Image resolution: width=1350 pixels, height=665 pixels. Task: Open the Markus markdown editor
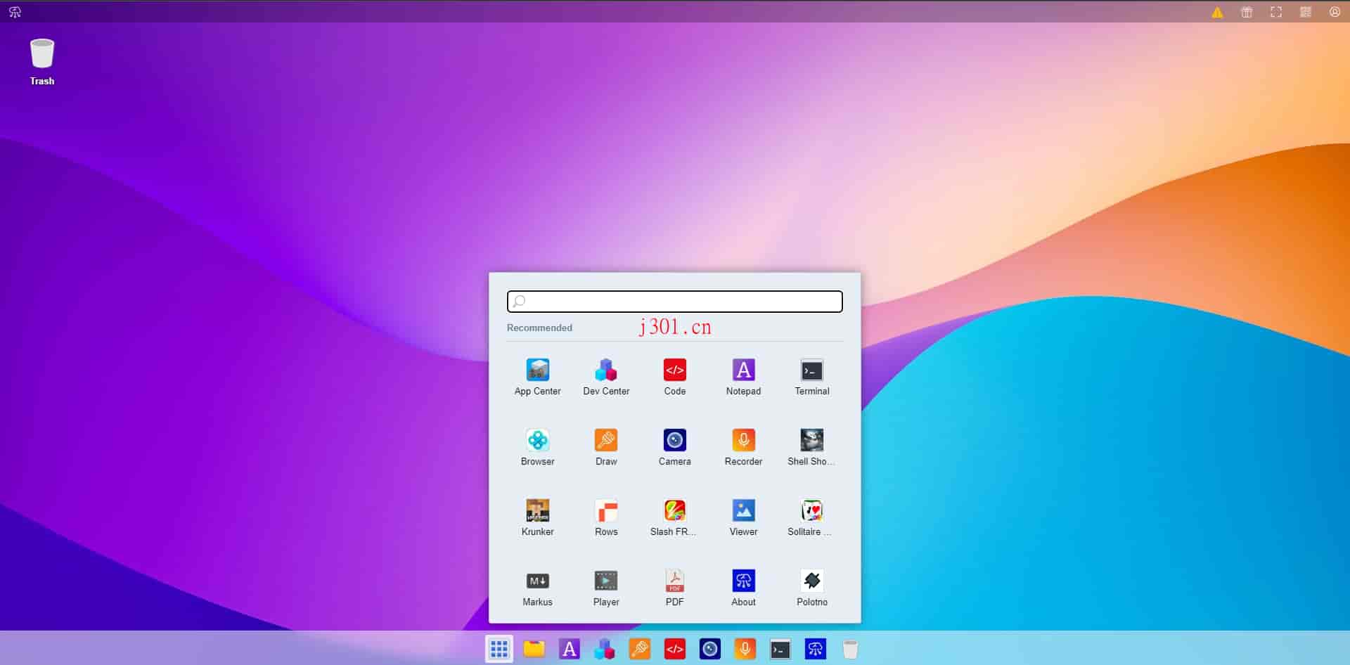tap(537, 588)
